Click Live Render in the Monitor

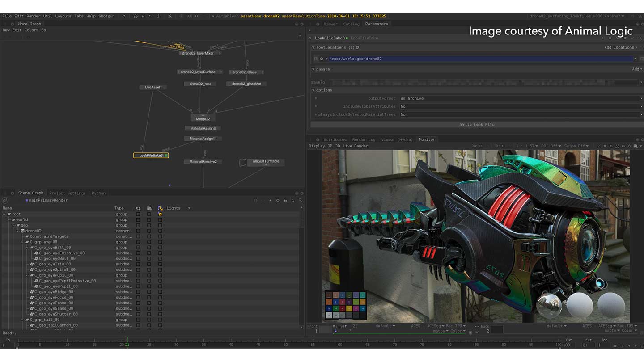(x=355, y=146)
